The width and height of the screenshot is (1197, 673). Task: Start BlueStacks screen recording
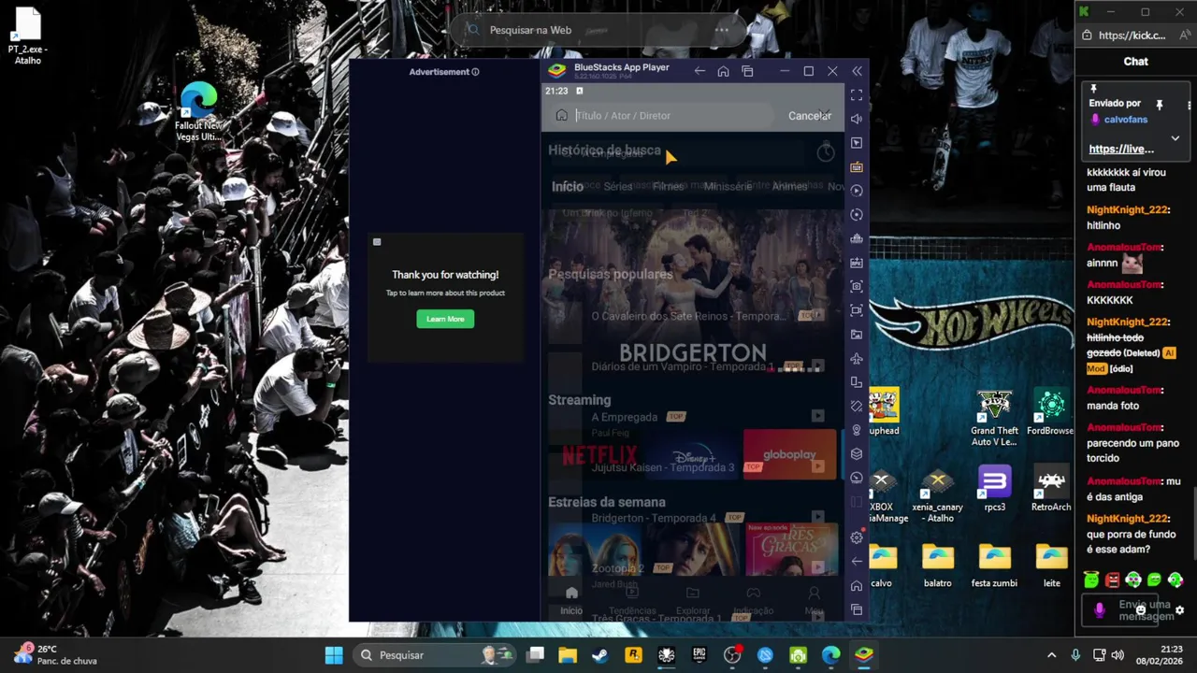tap(857, 310)
